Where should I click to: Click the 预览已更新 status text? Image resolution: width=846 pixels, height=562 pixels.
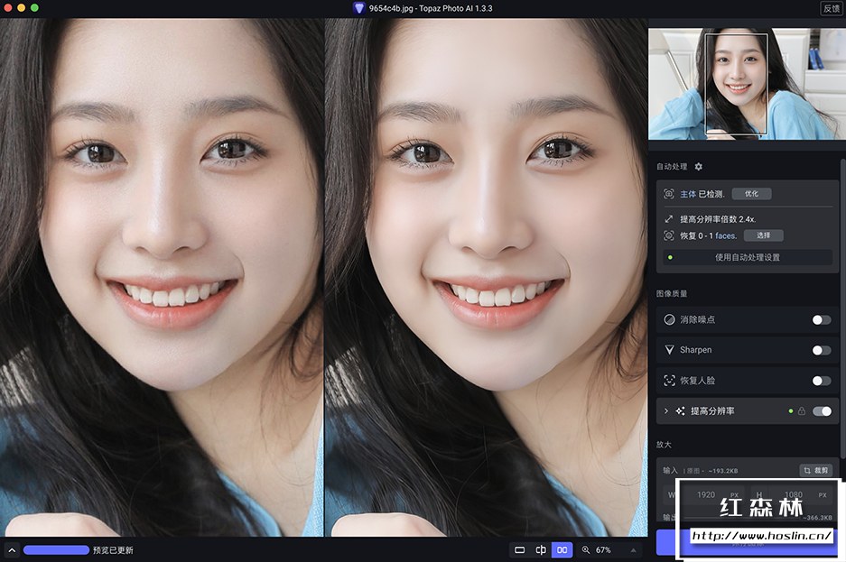coord(113,550)
